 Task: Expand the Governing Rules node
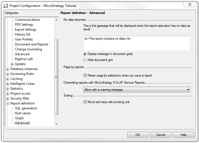coord(7,74)
